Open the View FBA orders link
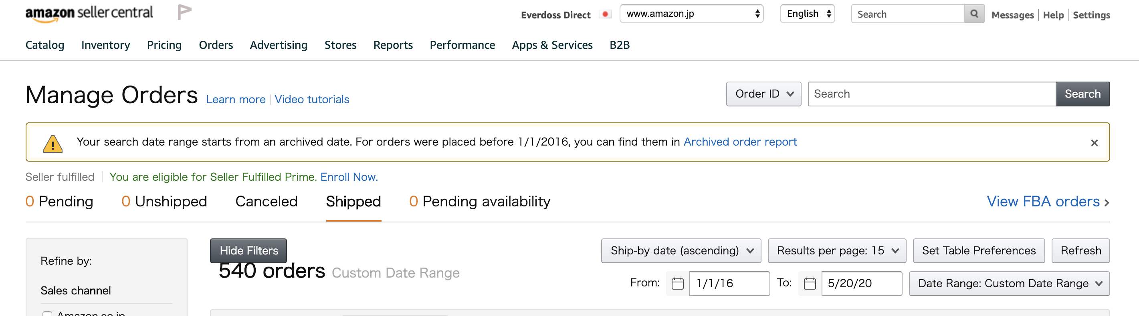The image size is (1139, 316). click(x=1048, y=202)
